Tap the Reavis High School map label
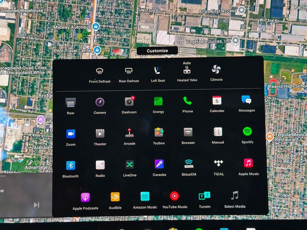 pyautogui.click(x=288, y=86)
